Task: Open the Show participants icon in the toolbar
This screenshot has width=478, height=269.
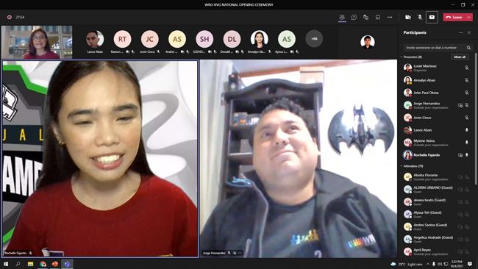Action: (x=342, y=18)
